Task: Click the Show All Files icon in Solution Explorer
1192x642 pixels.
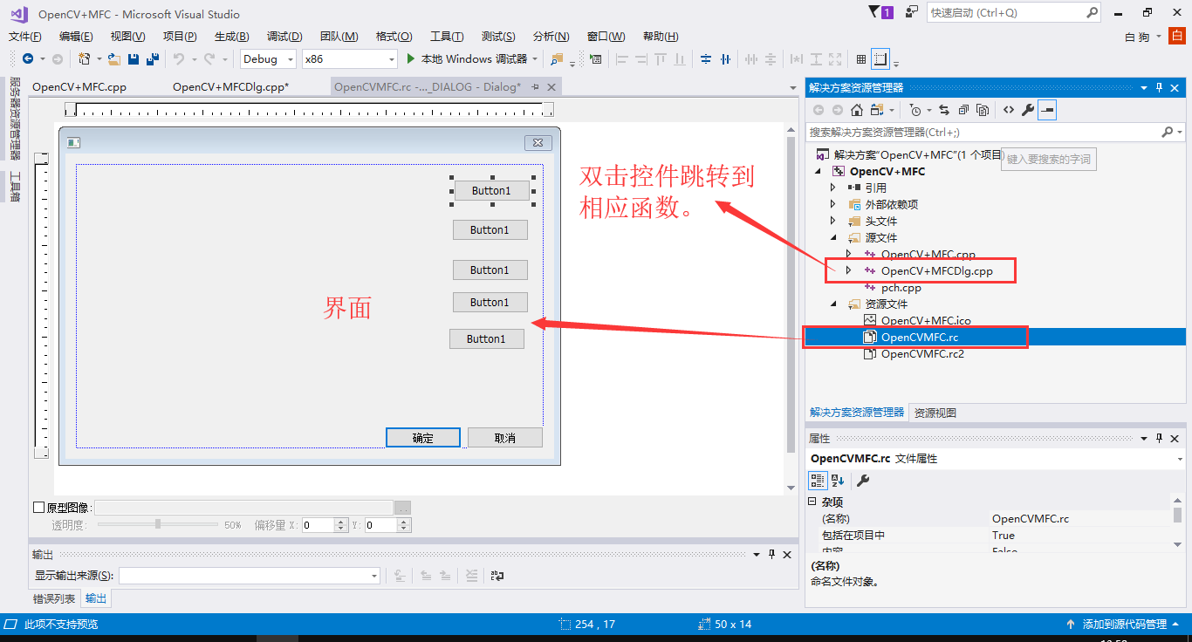Action: [x=983, y=110]
